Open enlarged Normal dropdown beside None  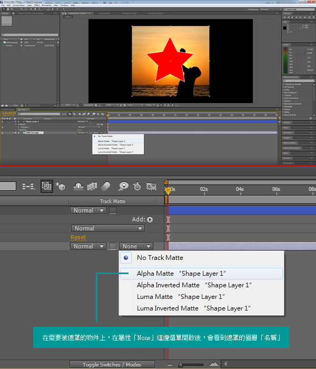click(x=88, y=246)
